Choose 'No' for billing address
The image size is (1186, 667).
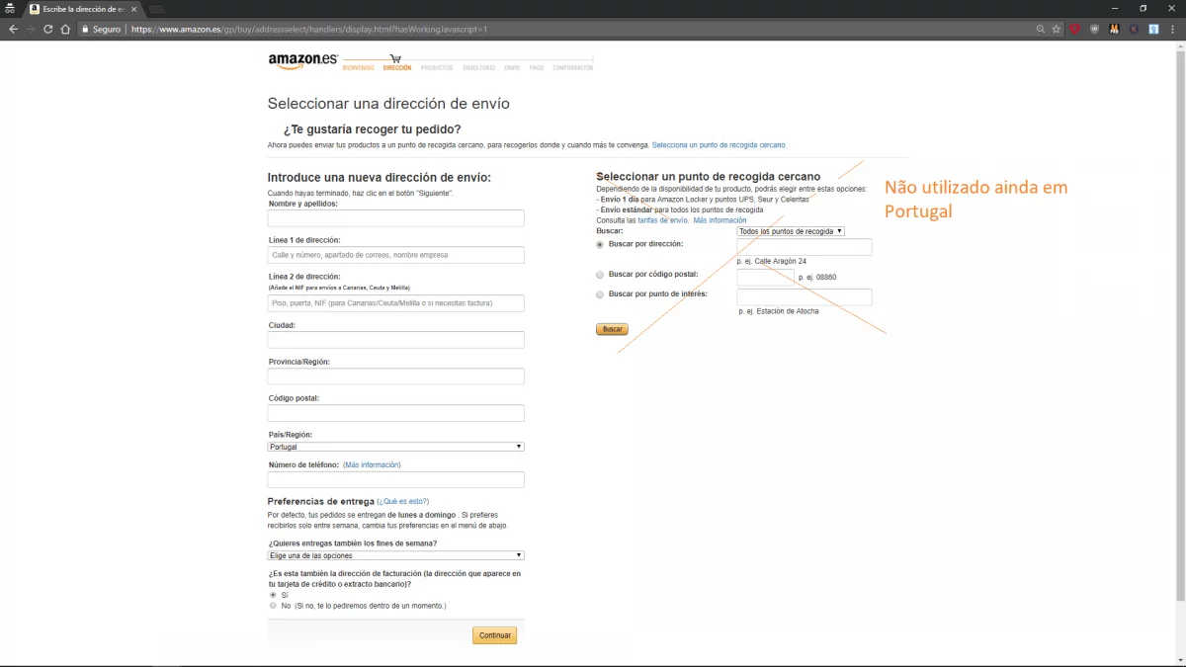click(273, 606)
